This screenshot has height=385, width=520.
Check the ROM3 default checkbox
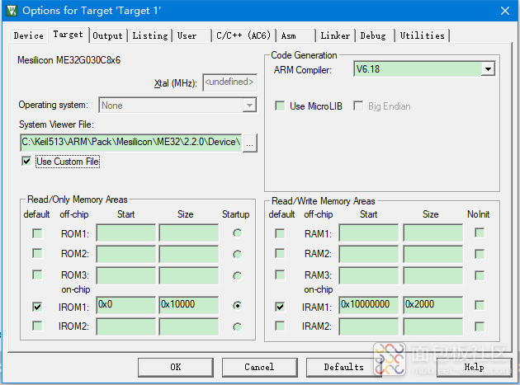[x=37, y=275]
